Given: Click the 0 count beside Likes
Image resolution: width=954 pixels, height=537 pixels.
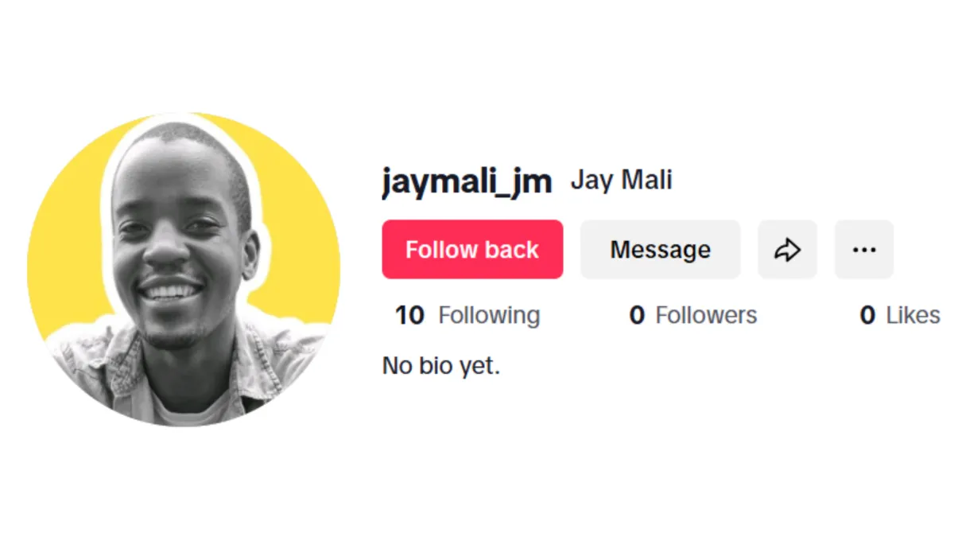Looking at the screenshot, I should (x=867, y=316).
